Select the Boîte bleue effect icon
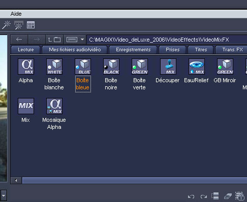247x202 pixels. (x=83, y=66)
